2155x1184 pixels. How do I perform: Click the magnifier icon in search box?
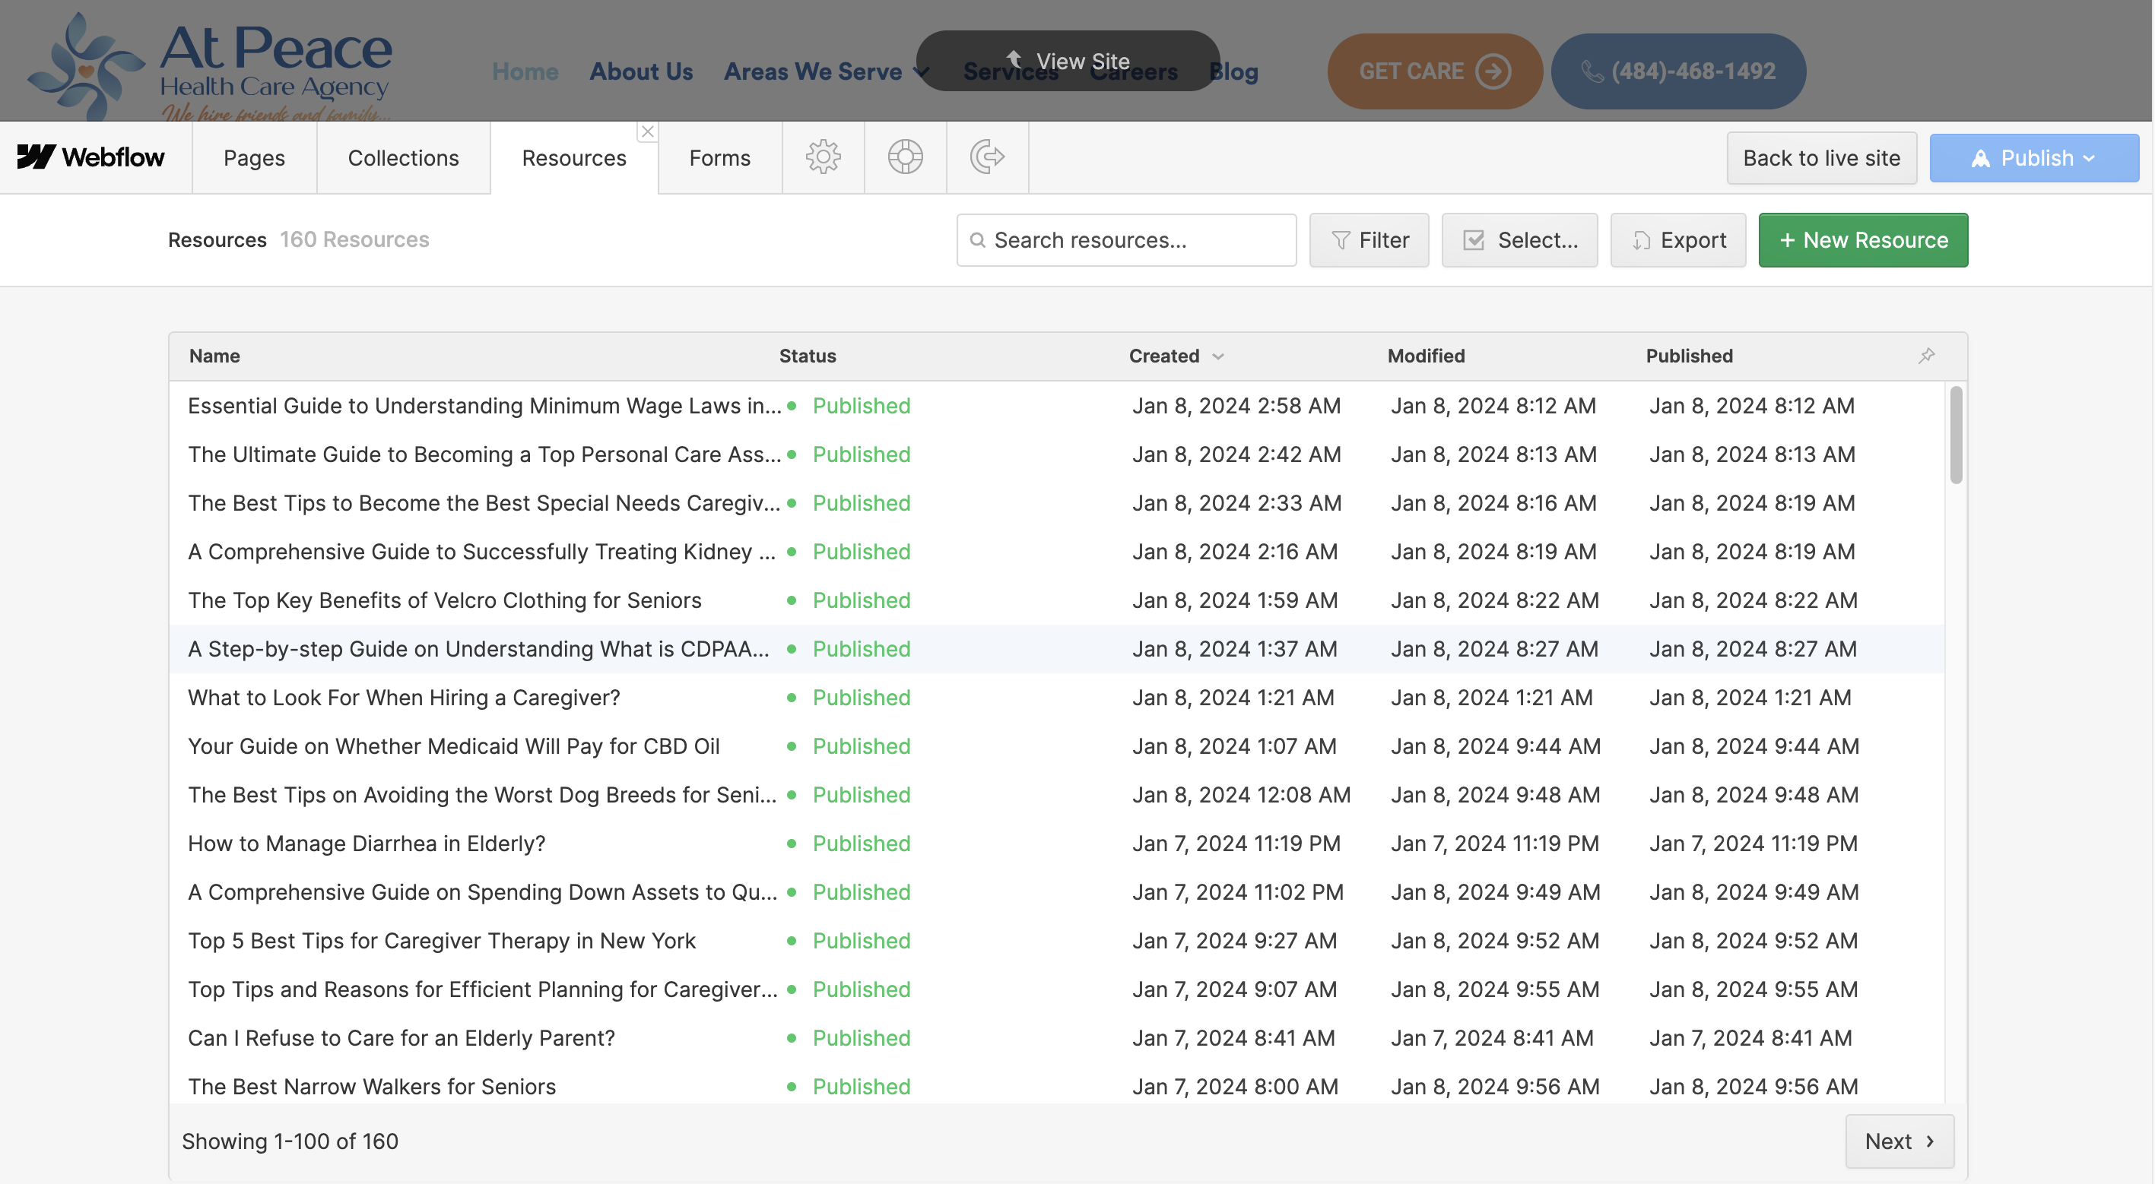[977, 241]
